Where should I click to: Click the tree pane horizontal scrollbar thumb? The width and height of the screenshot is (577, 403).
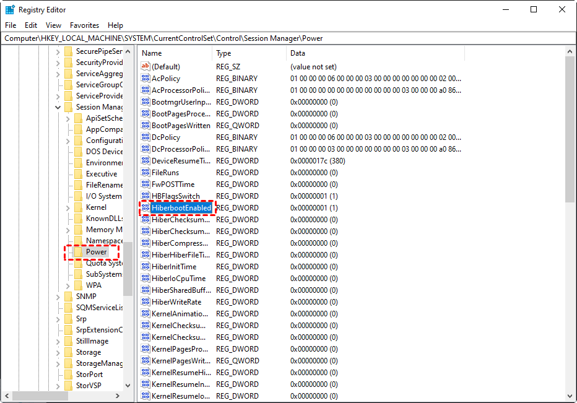pos(40,396)
